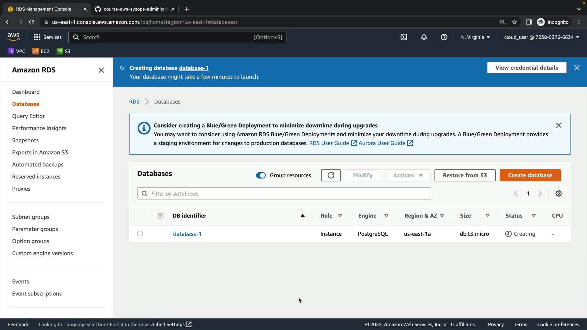
Task: Click the AWS logo home icon
Action: pos(13,37)
